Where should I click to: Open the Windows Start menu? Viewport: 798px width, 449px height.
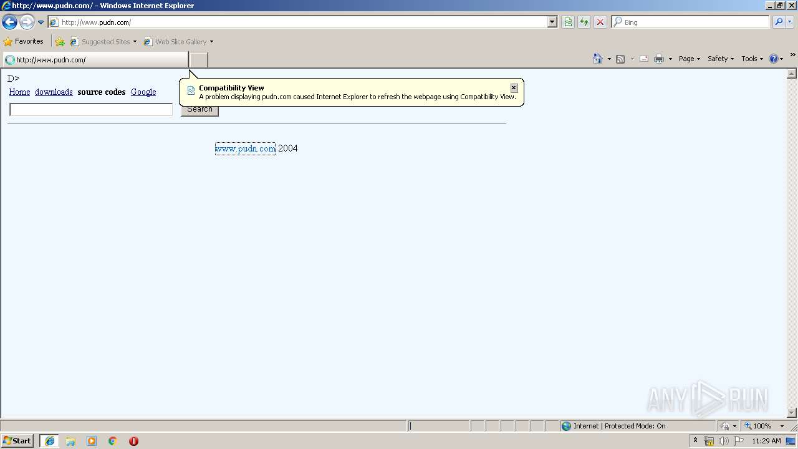click(x=17, y=441)
